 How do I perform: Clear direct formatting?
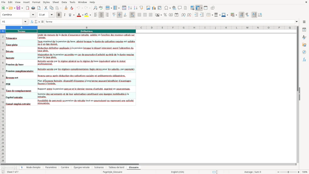[72, 8]
